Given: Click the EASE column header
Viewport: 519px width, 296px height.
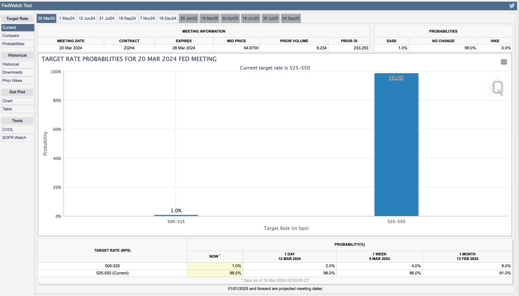Looking at the screenshot, I should coord(392,41).
